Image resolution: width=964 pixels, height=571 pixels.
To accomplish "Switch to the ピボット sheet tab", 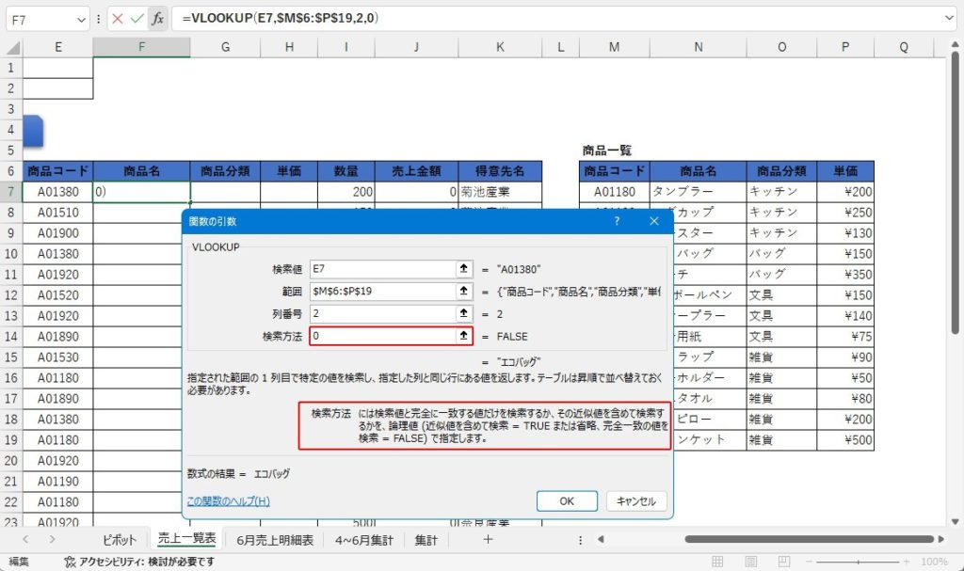I will 120,540.
